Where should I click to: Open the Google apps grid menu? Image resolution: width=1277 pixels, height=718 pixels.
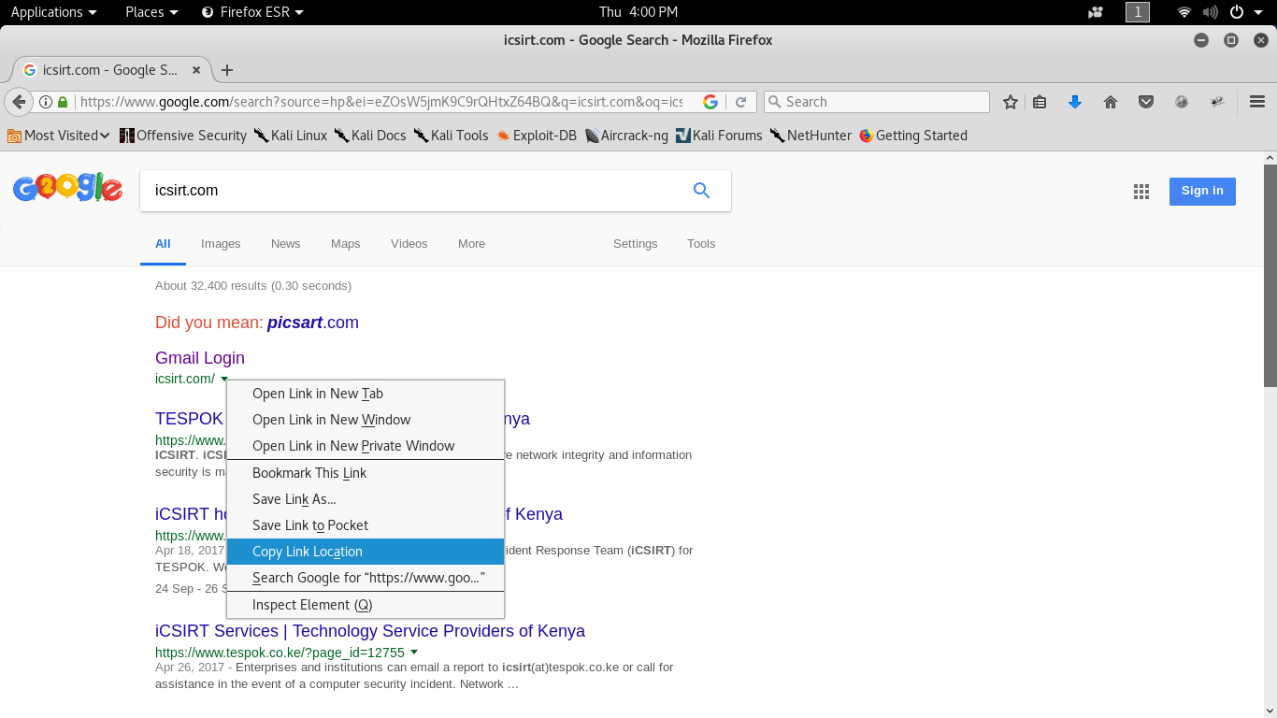(1141, 191)
